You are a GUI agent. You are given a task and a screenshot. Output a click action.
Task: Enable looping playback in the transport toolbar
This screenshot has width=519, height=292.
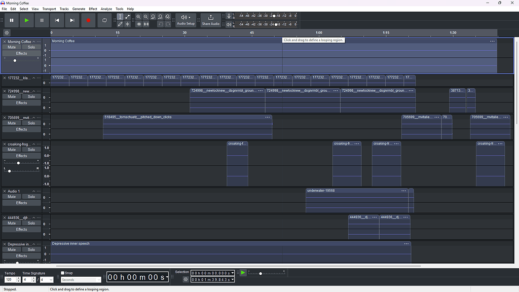104,20
